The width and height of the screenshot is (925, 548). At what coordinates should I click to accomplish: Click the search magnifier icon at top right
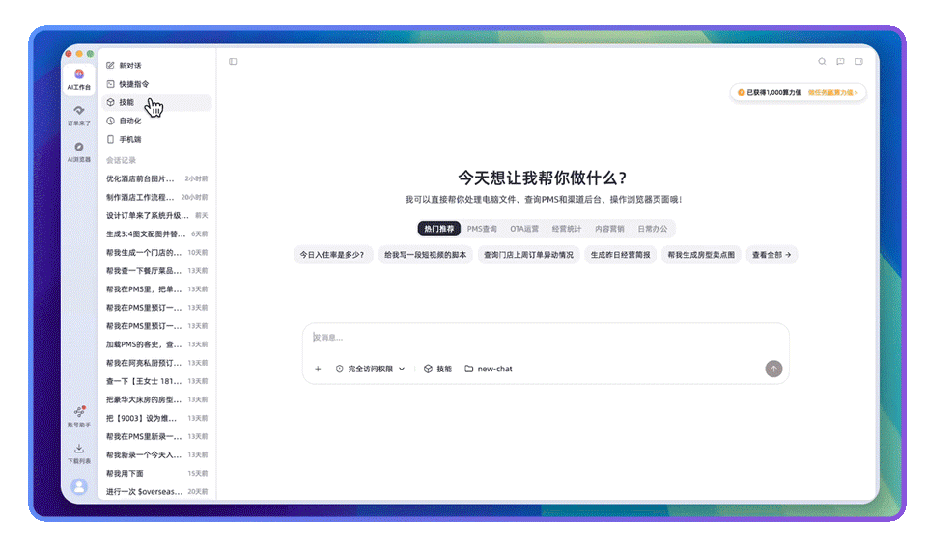click(x=822, y=62)
